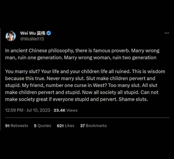Click the word 'Views' beside 23.4K
The height and width of the screenshot is (159, 174).
click(x=72, y=110)
